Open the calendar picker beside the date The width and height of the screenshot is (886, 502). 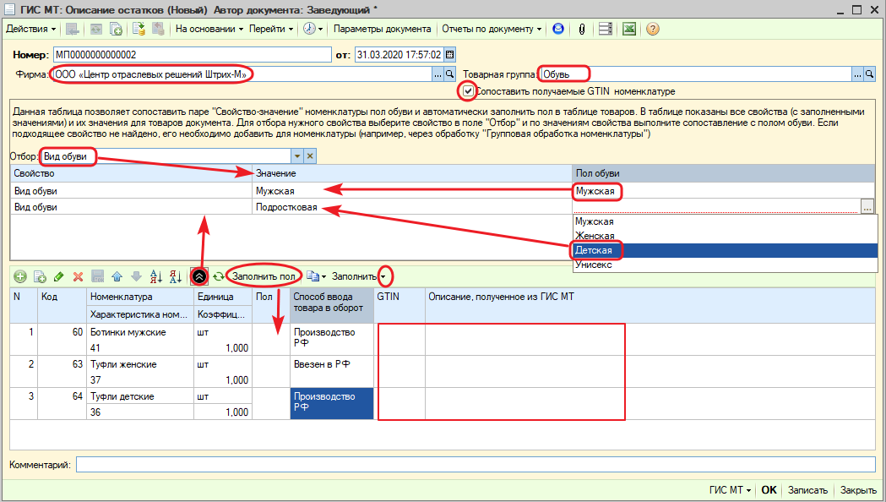point(449,55)
